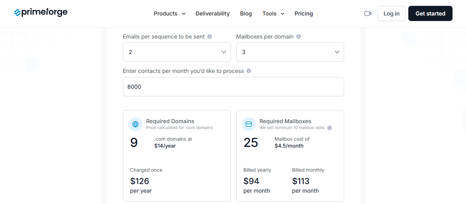Click the 'Billed monthly' label
The width and height of the screenshot is (466, 204).
click(308, 170)
